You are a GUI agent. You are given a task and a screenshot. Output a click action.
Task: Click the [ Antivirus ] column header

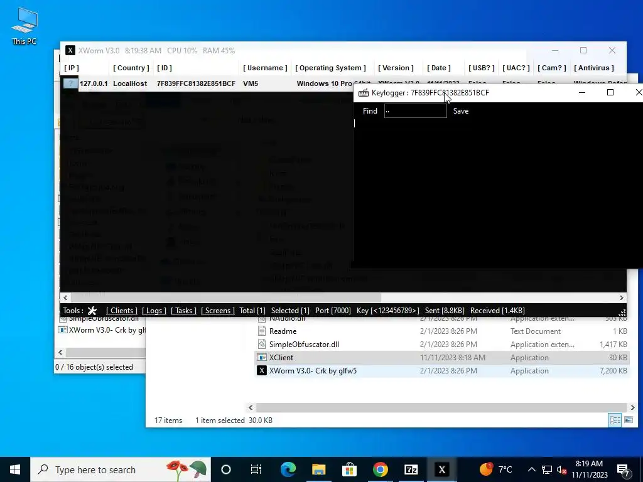594,68
